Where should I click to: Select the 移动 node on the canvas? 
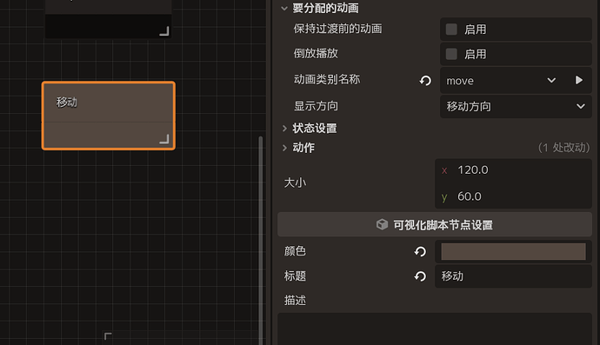pyautogui.click(x=109, y=116)
